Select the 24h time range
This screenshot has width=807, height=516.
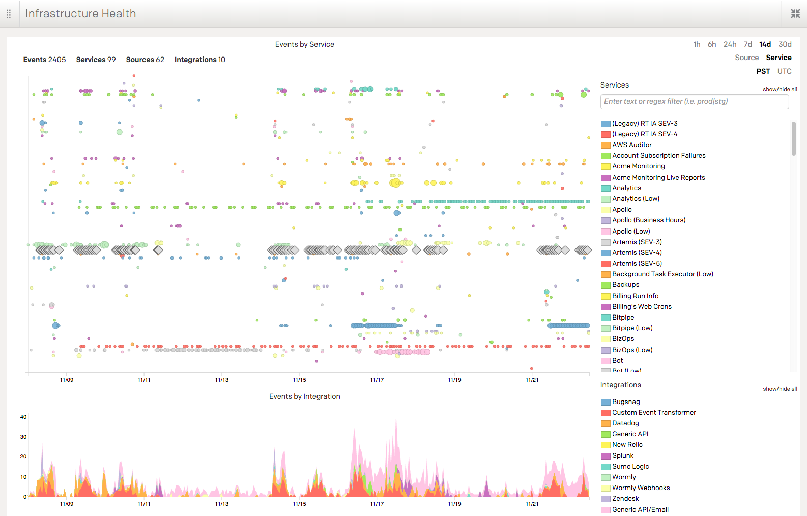point(730,44)
